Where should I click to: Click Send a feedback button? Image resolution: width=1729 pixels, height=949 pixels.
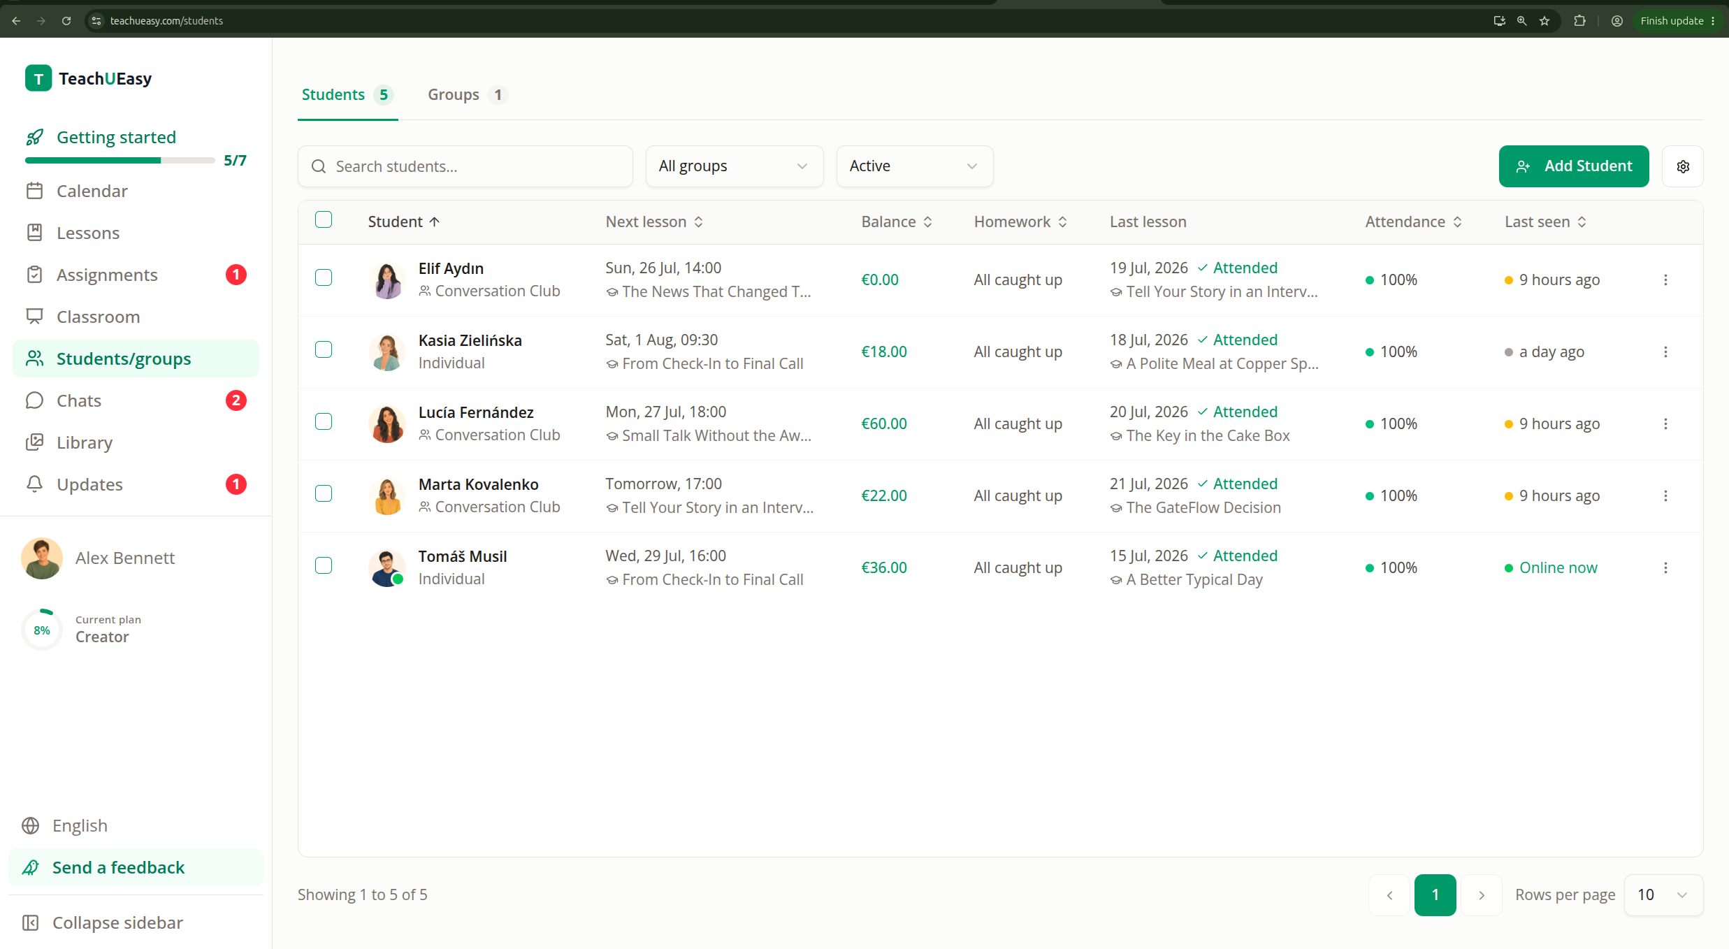tap(136, 867)
